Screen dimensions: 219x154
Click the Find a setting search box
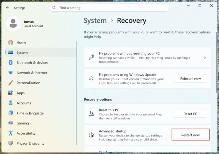[109, 8]
